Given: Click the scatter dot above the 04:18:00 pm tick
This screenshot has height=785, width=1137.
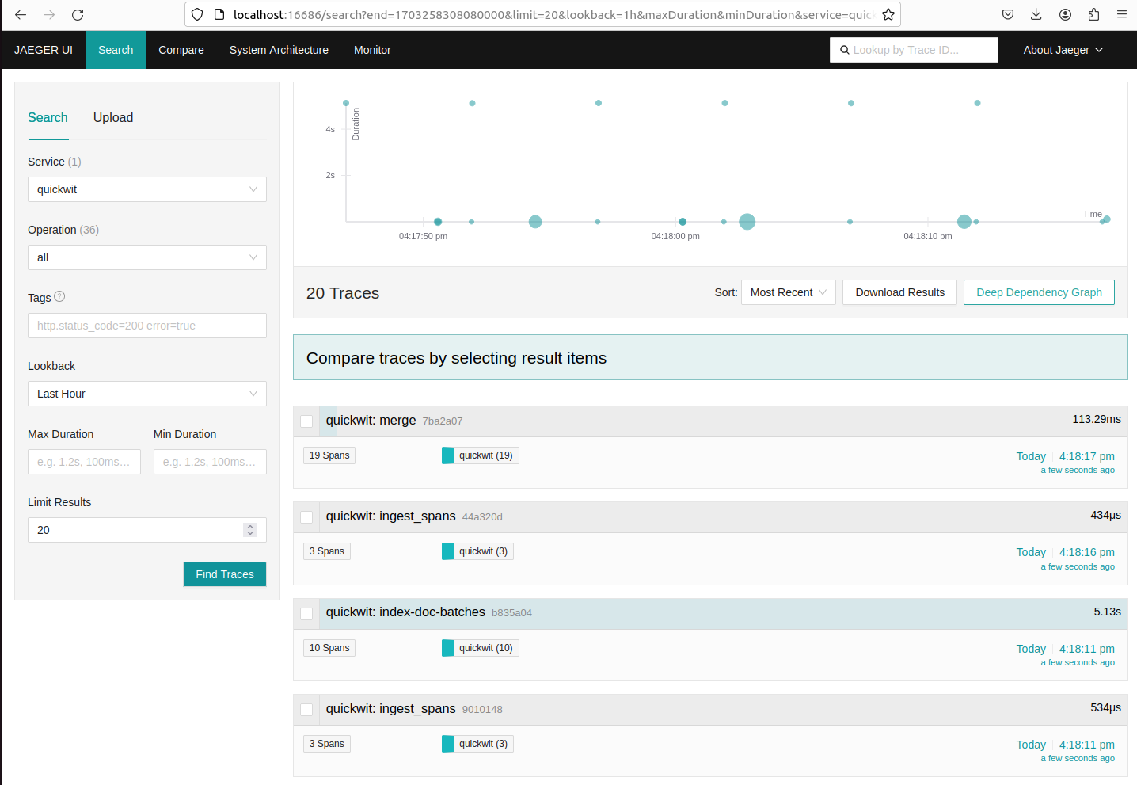Looking at the screenshot, I should [x=683, y=222].
